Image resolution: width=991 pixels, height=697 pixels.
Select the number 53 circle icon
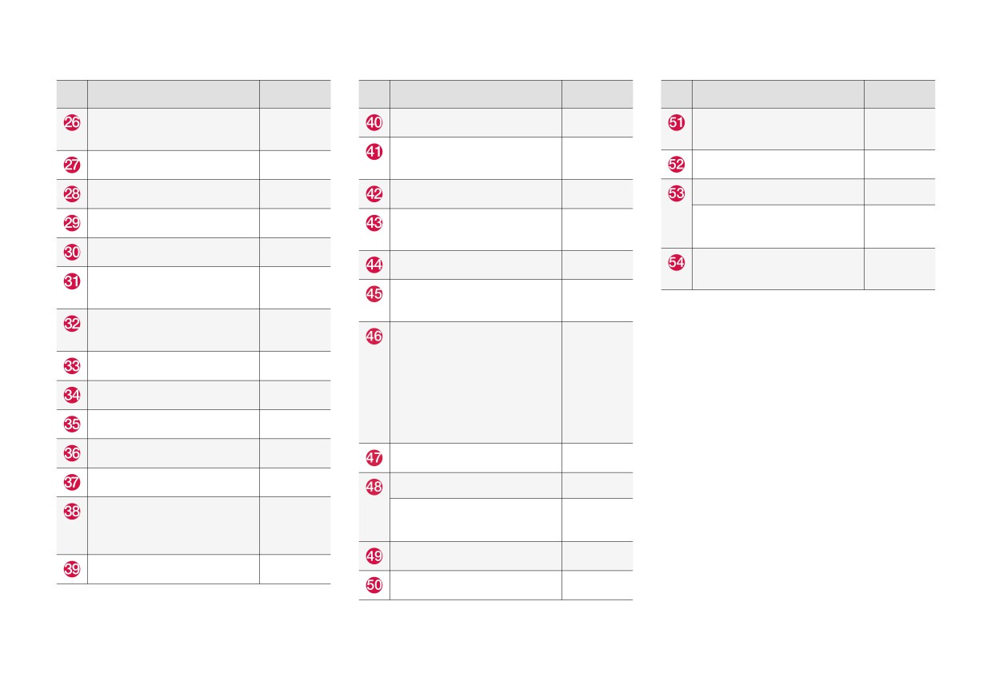[x=677, y=193]
